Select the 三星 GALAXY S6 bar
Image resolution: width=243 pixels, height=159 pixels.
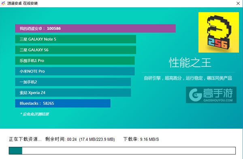click(75, 50)
